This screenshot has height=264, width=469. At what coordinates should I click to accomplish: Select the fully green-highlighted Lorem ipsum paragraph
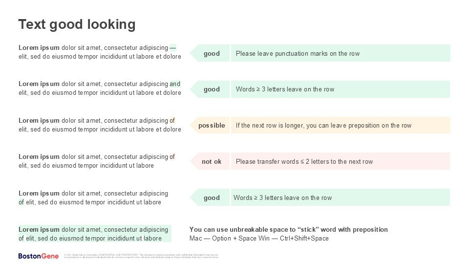pyautogui.click(x=95, y=234)
